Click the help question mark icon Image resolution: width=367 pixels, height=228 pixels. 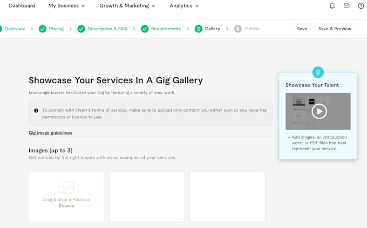pyautogui.click(x=361, y=6)
